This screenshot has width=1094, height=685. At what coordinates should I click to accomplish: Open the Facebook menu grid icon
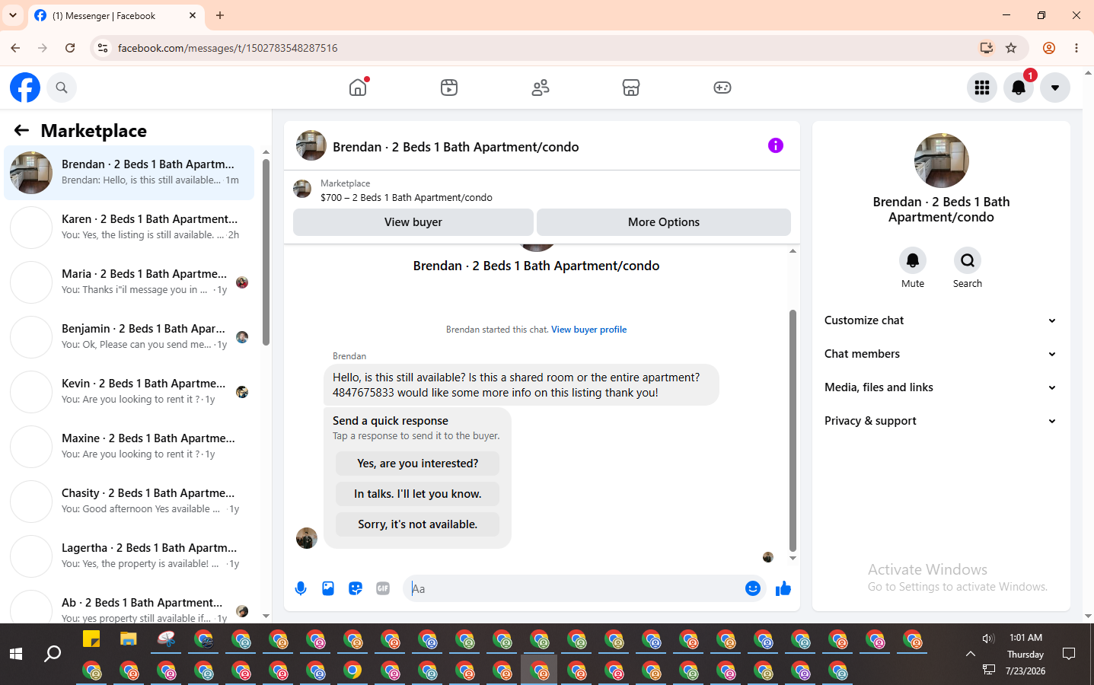pyautogui.click(x=982, y=88)
